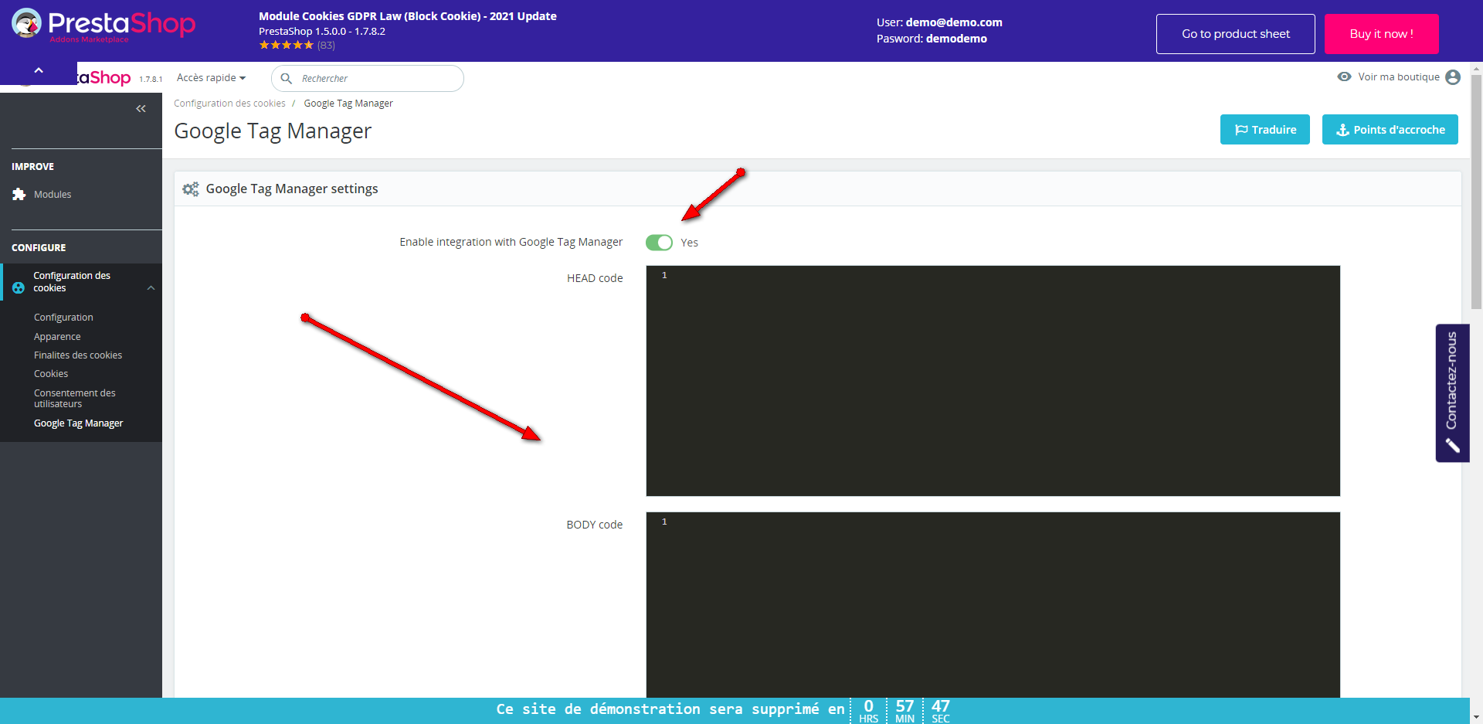
Task: Open the Modules menu item
Action: 53,195
